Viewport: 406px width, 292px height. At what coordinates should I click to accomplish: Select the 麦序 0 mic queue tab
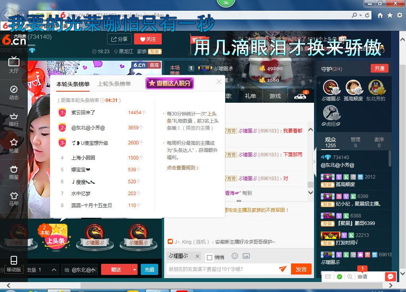click(x=379, y=142)
